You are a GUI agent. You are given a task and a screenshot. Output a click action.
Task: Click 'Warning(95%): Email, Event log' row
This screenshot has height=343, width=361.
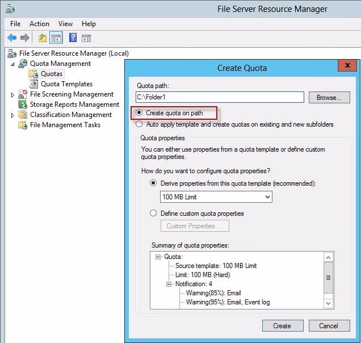(x=228, y=302)
